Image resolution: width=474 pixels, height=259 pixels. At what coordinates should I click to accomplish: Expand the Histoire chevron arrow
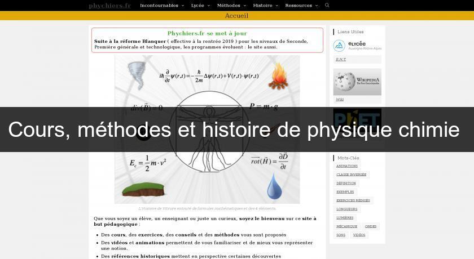click(277, 6)
